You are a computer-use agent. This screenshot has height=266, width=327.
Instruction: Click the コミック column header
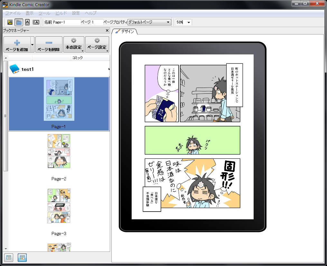pos(77,58)
